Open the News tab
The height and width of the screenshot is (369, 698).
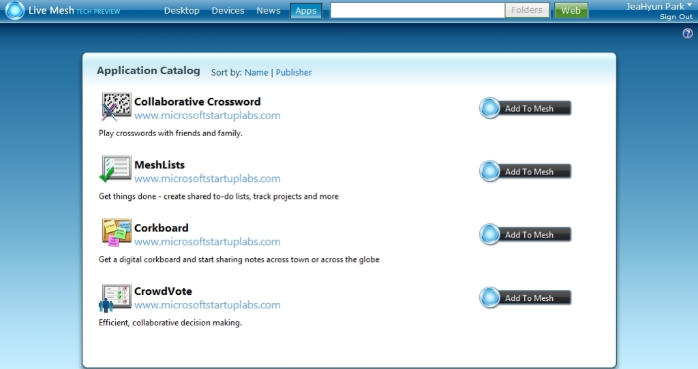tap(269, 11)
